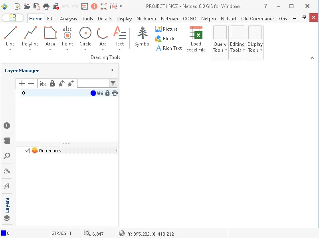Screen dimensions: 319x238
Task: Uncheck the References checkbox
Action: click(x=27, y=150)
